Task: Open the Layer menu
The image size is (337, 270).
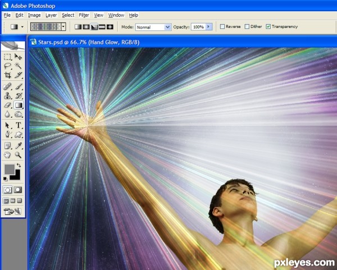Action: pyautogui.click(x=51, y=15)
